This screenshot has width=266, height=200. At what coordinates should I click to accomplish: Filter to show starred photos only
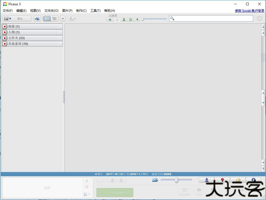click(x=110, y=20)
